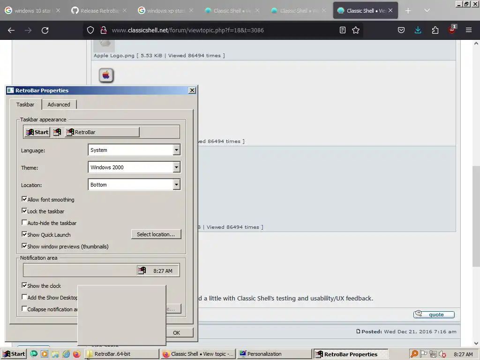This screenshot has height=360, width=480.
Task: Click the muted volume tray icon
Action: pyautogui.click(x=442, y=354)
